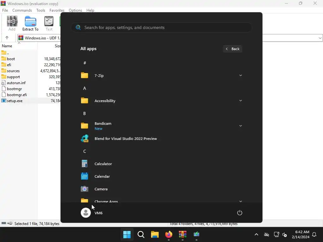The width and height of the screenshot is (323, 242).
Task: Click the Test toolbar icon in WinRAR
Action: tap(49, 23)
